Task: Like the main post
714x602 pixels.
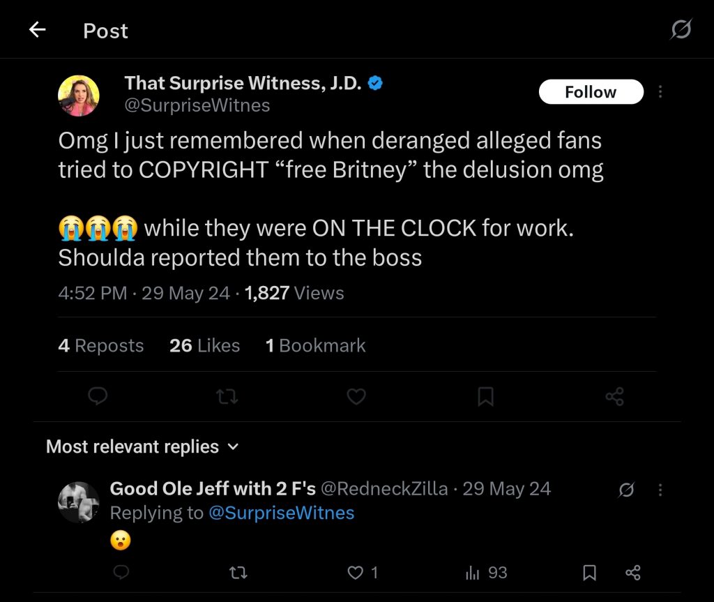Action: coord(356,397)
